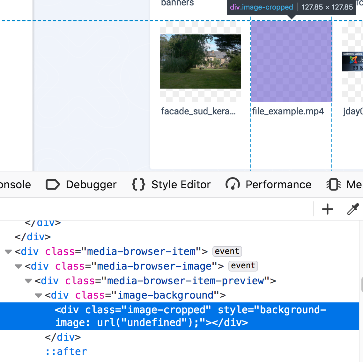
Task: Show event listeners badge on media-browser-image
Action: [x=243, y=266]
